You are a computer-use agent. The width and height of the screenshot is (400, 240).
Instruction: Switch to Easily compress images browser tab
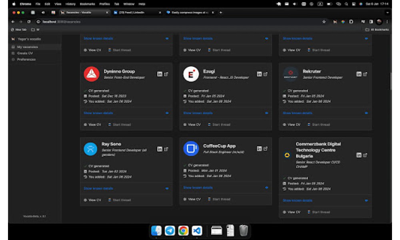pos(190,12)
